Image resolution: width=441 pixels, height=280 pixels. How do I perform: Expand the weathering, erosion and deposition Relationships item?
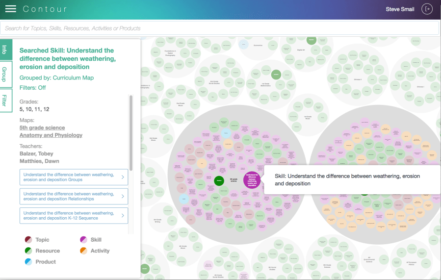(x=74, y=196)
